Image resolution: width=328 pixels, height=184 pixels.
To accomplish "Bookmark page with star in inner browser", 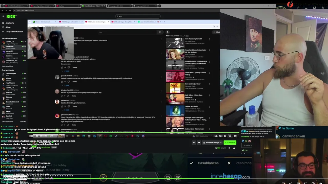I will 217,26.
